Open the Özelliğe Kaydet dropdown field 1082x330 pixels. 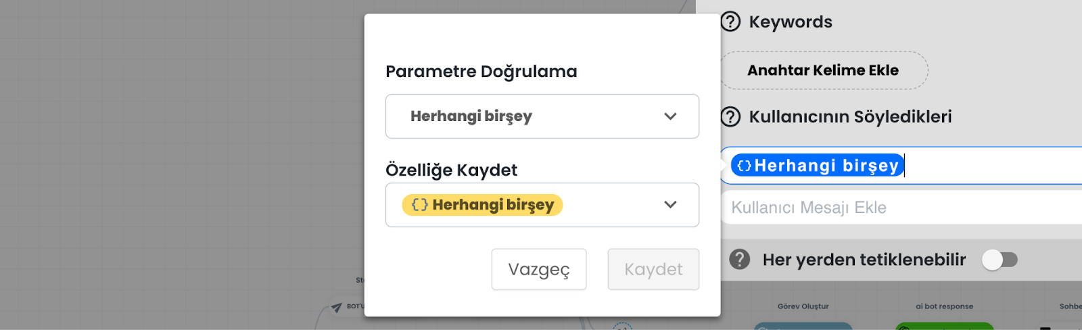pos(609,205)
